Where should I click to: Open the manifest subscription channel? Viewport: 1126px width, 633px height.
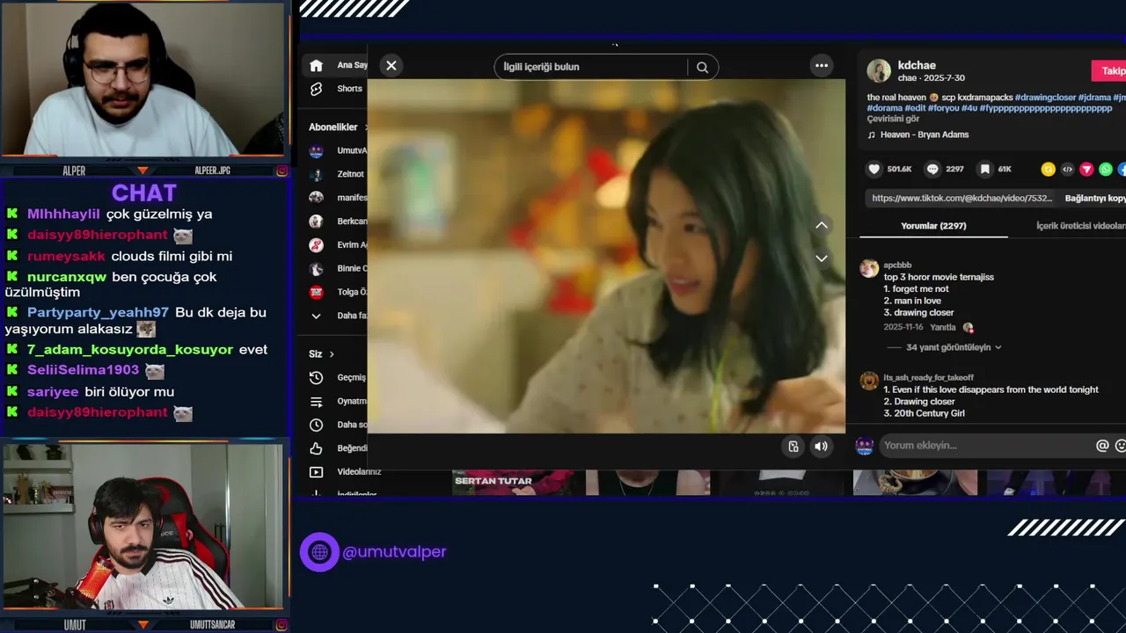click(x=339, y=198)
